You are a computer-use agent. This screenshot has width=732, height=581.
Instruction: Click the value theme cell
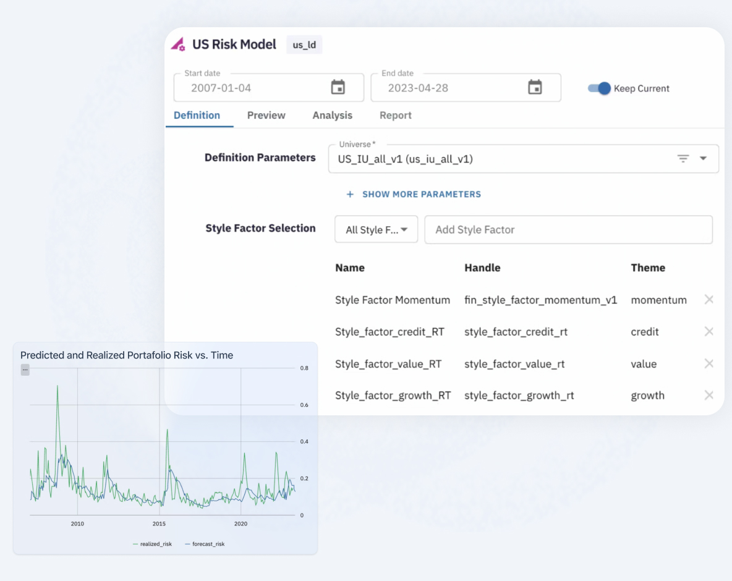tap(644, 364)
